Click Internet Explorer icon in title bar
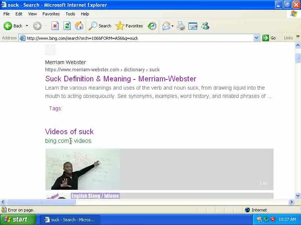Image resolution: width=301 pixels, height=225 pixels. point(4,5)
